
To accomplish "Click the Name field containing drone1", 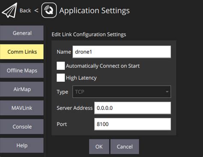I will click(x=122, y=52).
